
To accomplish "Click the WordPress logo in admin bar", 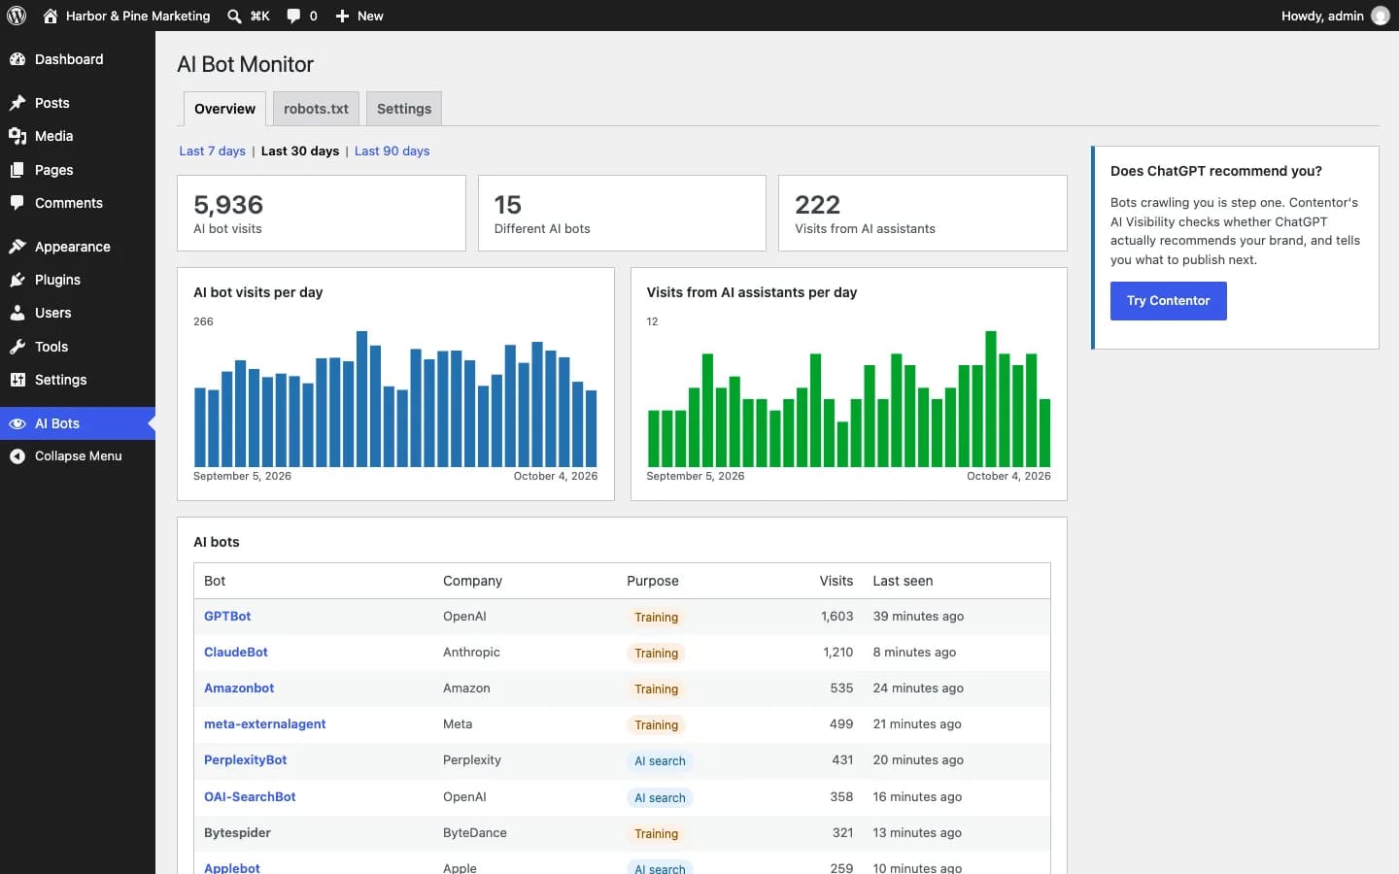I will tap(17, 16).
